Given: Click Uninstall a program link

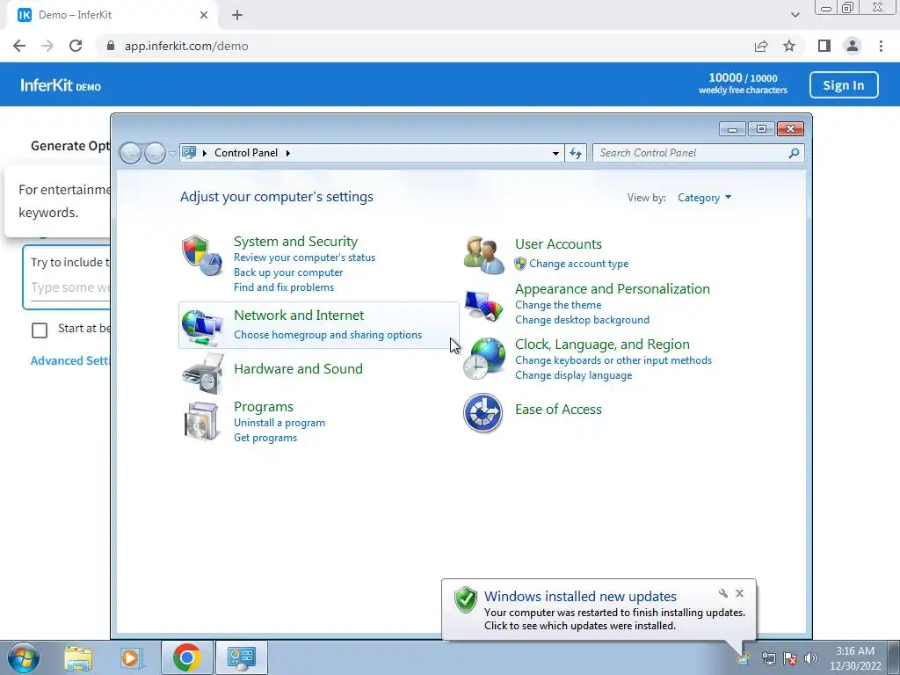Looking at the screenshot, I should [279, 423].
